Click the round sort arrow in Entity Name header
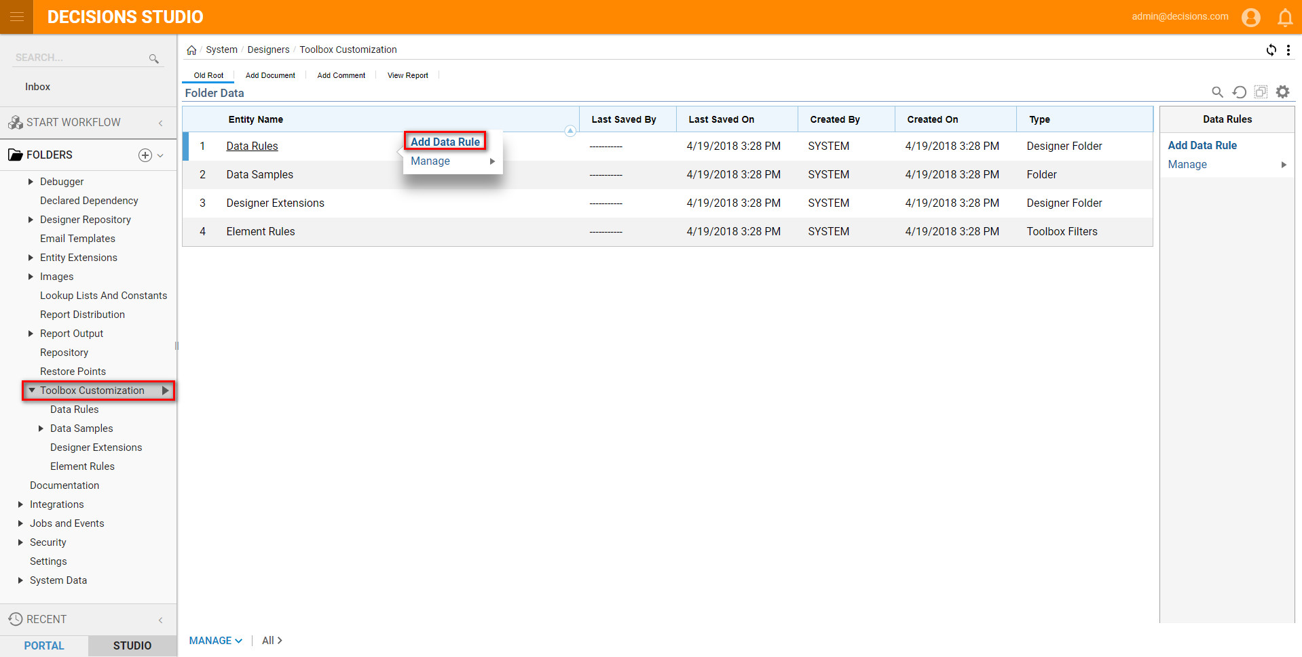Screen dimensions: 1302x657 coord(570,131)
